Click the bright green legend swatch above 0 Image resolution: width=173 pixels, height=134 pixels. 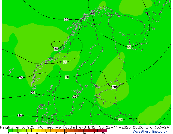[x=10, y=130]
